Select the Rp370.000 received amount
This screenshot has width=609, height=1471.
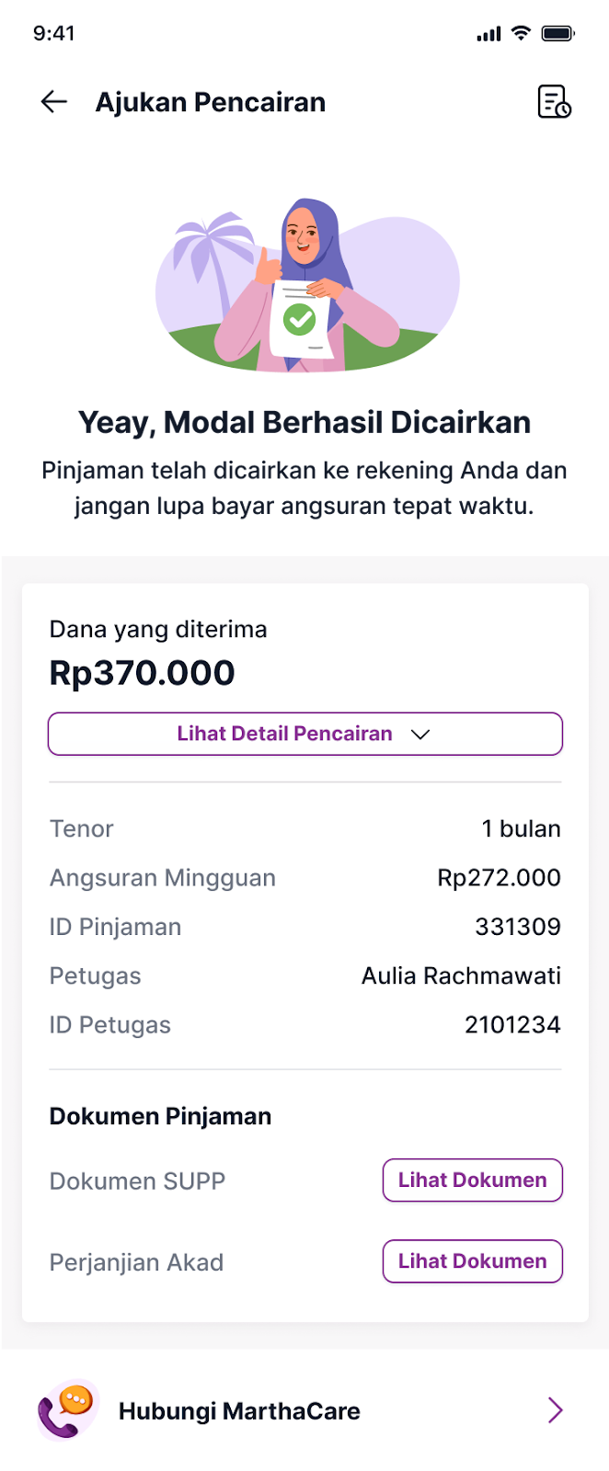click(143, 673)
